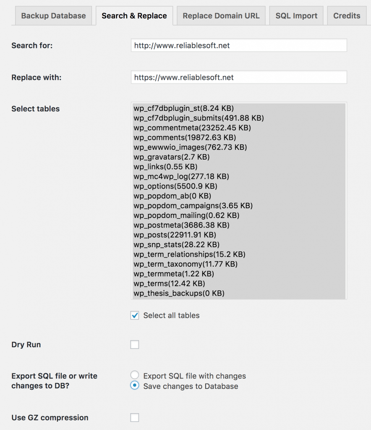Select the Search & Replace tab

coord(134,16)
